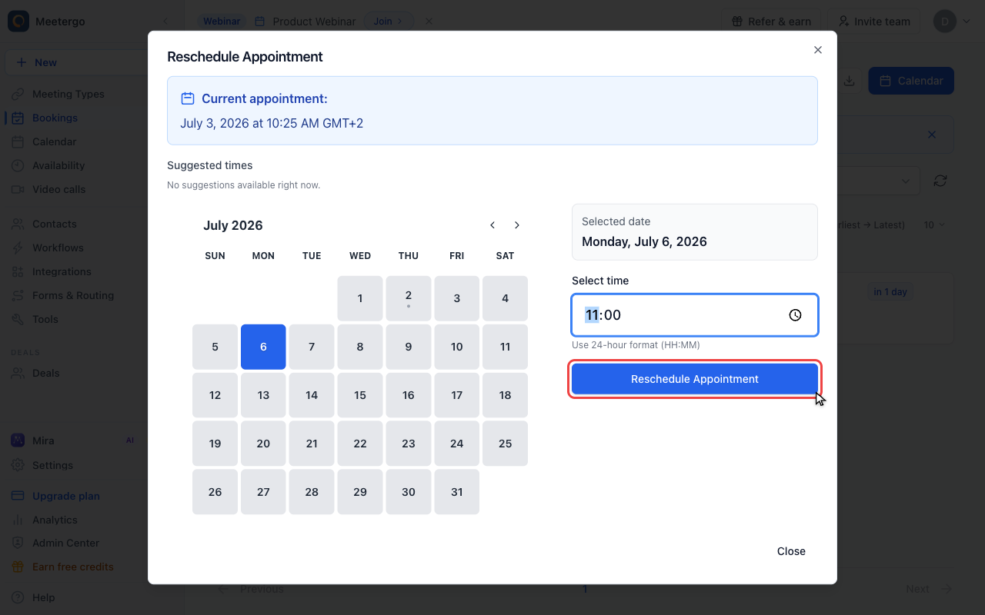The width and height of the screenshot is (985, 615).
Task: Choose July 25 in the date grid
Action: pyautogui.click(x=505, y=444)
